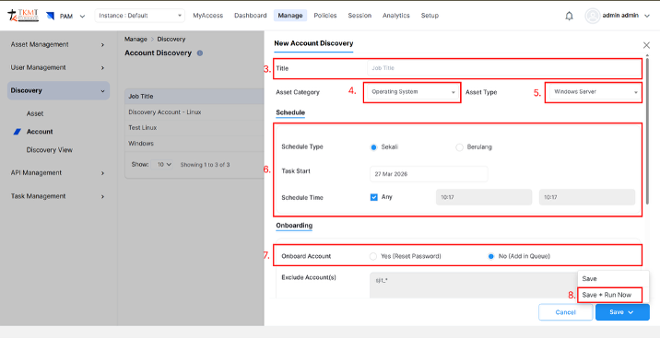Select Sekali schedule type
The height and width of the screenshot is (339, 660).
pyautogui.click(x=373, y=147)
